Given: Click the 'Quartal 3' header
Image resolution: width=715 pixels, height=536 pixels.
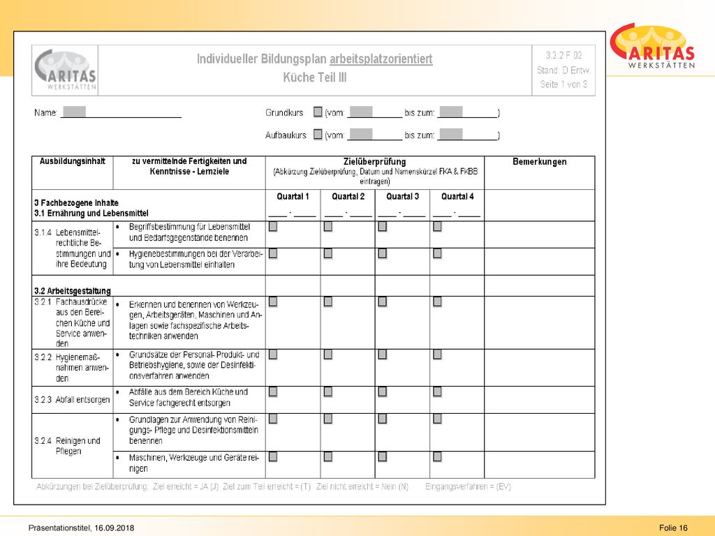Looking at the screenshot, I should click(x=402, y=196).
